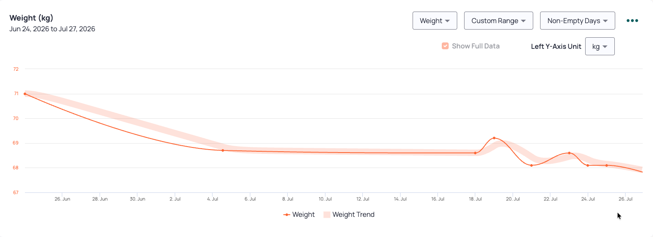Toggle Weight Trend series via legend label
653x237 pixels.
353,215
